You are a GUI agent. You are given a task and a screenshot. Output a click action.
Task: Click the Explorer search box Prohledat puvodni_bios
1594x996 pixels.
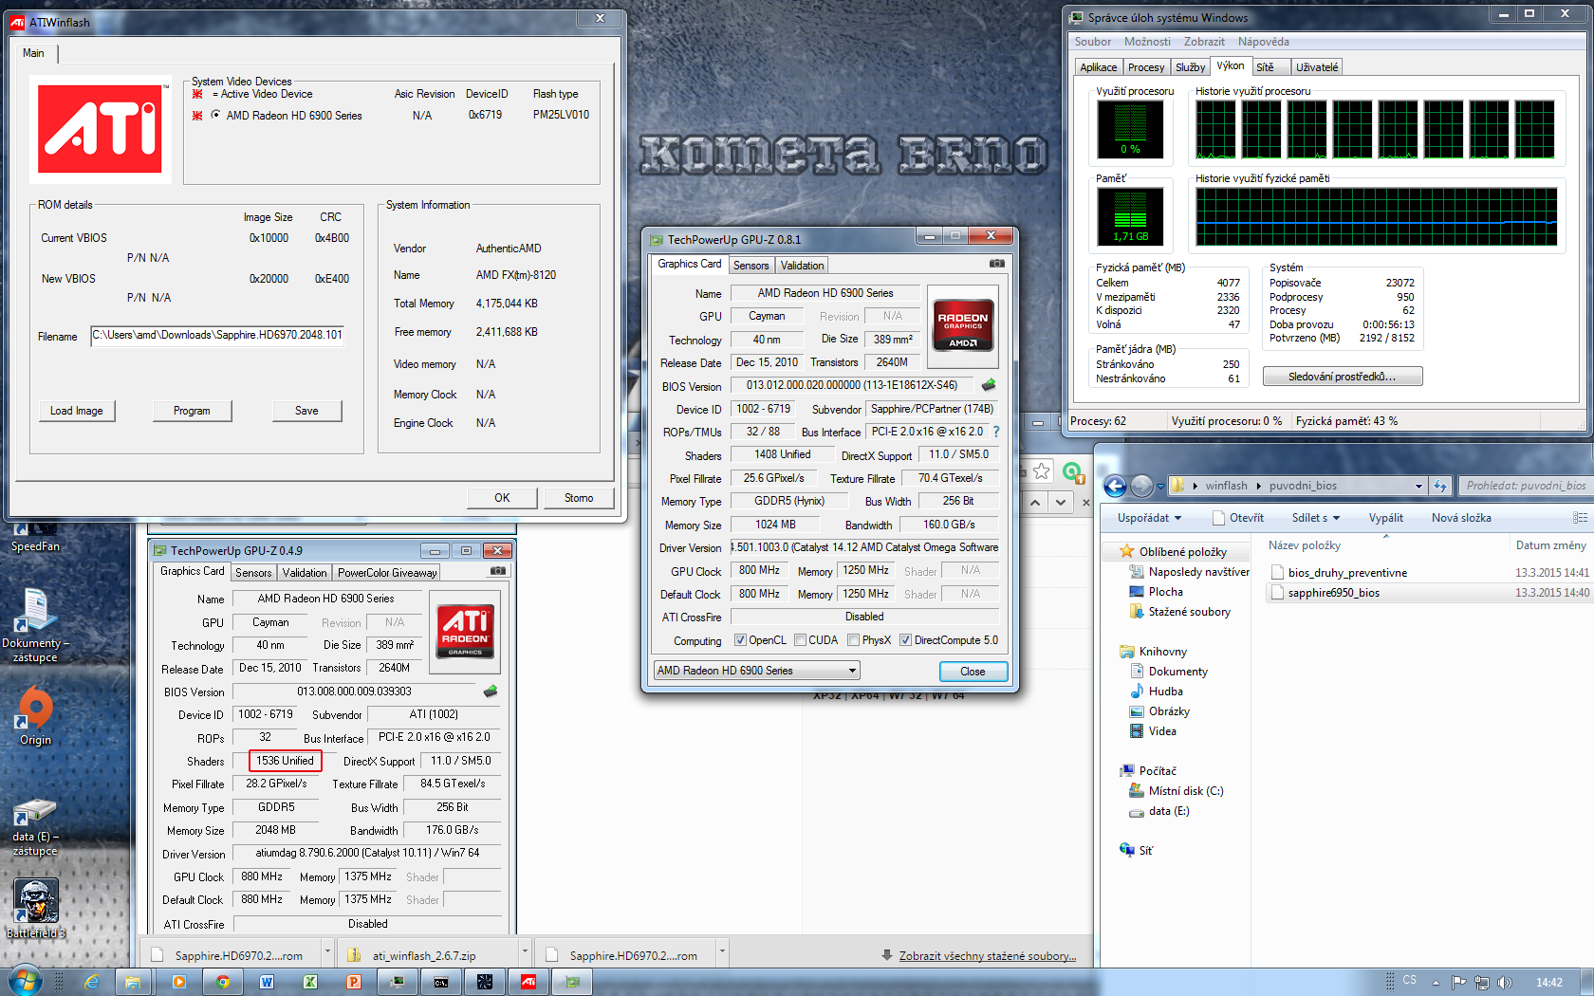(x=1525, y=486)
